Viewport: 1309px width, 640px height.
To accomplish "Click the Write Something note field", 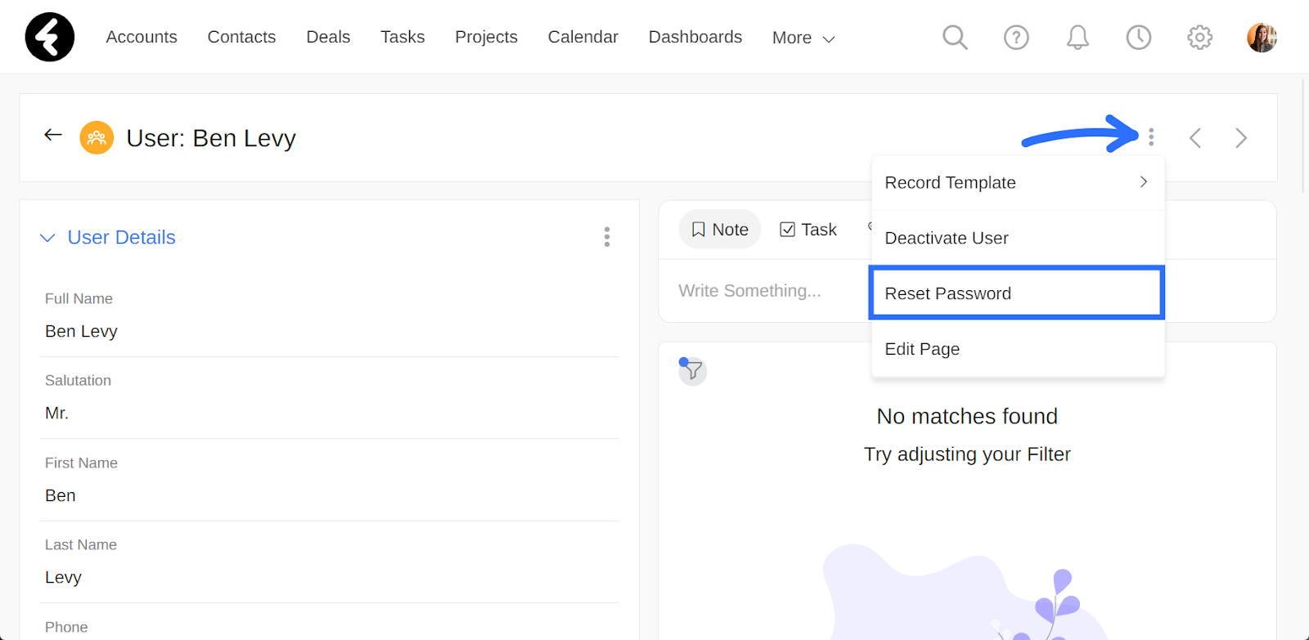I will (749, 291).
